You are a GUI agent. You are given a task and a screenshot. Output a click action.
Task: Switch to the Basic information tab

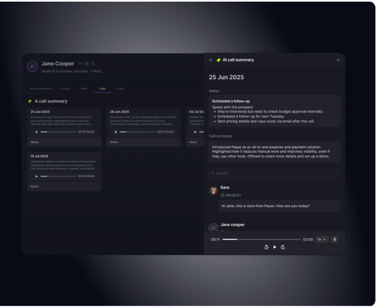(41, 88)
